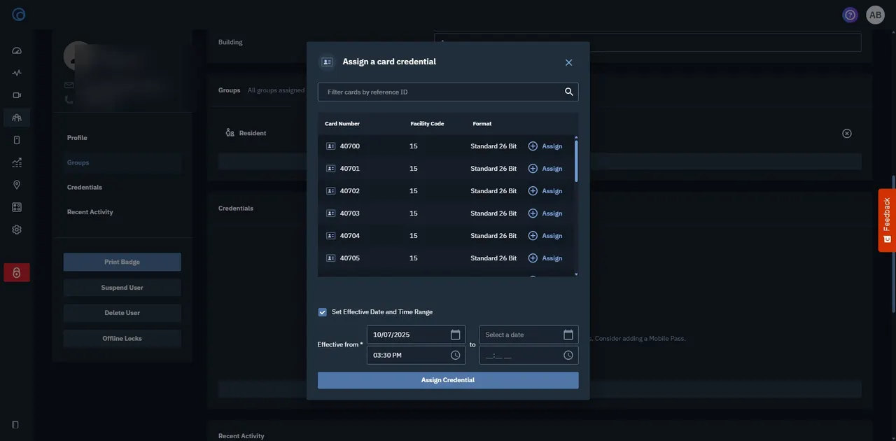Click the Delete User button
Screen dimensions: 896x441
click(122, 313)
